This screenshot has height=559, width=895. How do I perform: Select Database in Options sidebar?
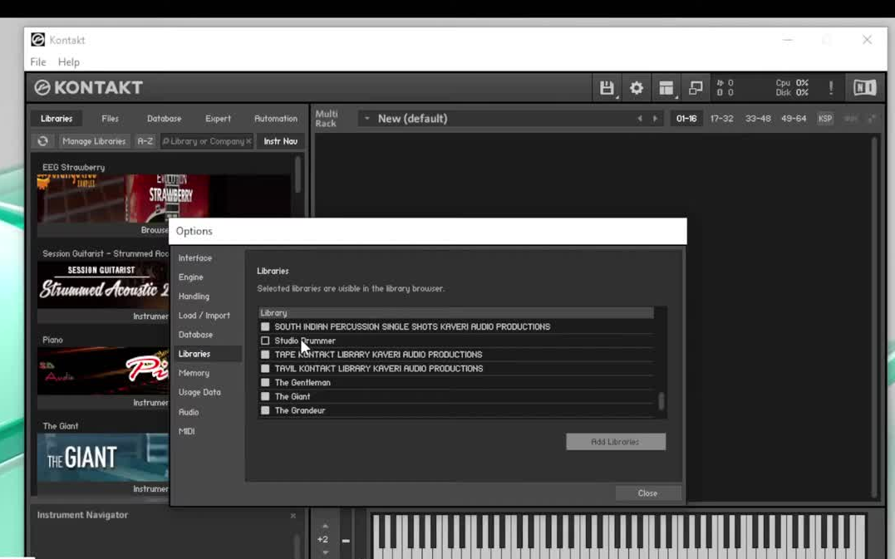click(196, 335)
